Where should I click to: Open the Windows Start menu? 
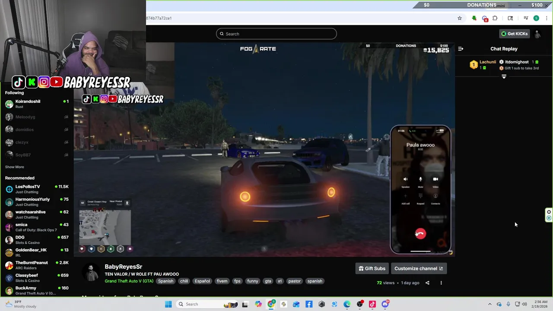[168, 304]
